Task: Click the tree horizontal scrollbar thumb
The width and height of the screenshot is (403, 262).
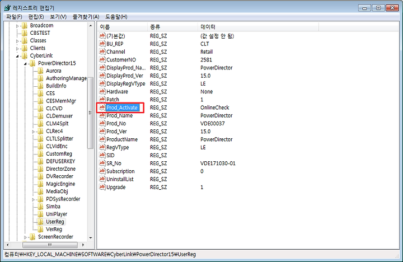Action: 50,245
